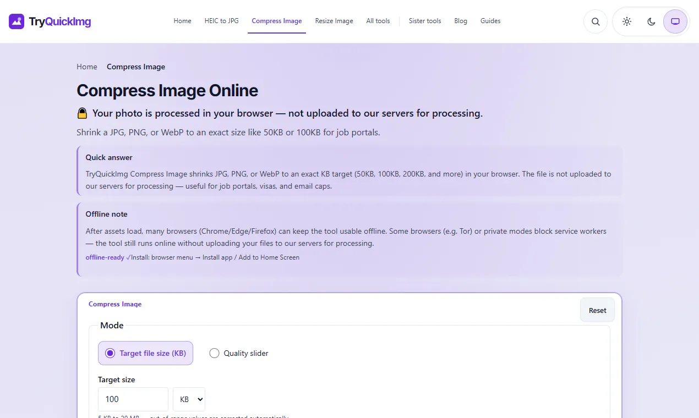
Task: Switch to light theme sun icon
Action: 626,21
